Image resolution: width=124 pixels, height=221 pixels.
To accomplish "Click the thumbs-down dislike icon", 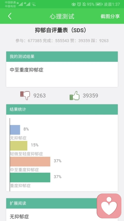I will point(25,95).
